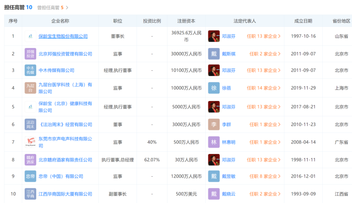The height and width of the screenshot is (203, 352).
Task: Click the 中木传媒 red logo icon
Action: click(30, 70)
